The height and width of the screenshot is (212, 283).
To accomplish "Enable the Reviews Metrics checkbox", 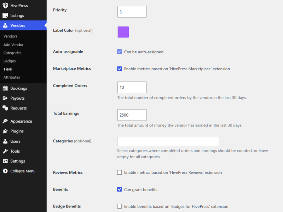I will point(120,172).
